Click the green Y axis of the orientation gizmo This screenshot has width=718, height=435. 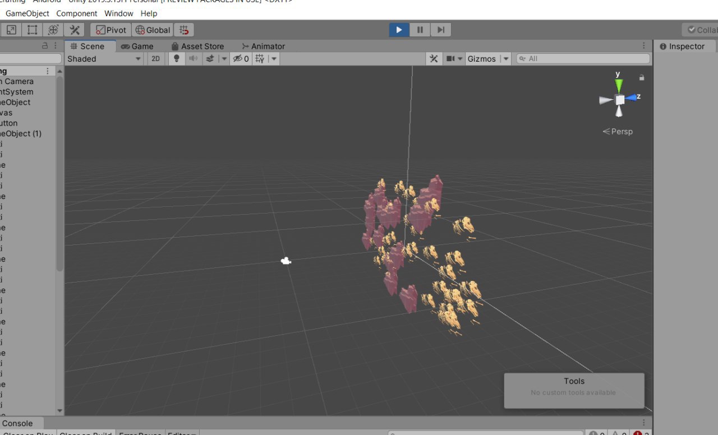tap(619, 85)
